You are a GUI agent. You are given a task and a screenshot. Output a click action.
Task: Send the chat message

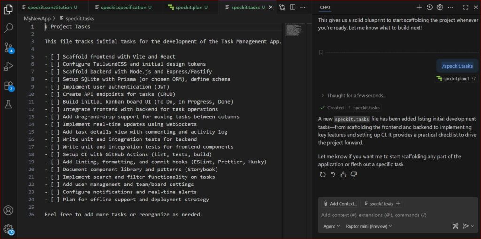pos(465,226)
